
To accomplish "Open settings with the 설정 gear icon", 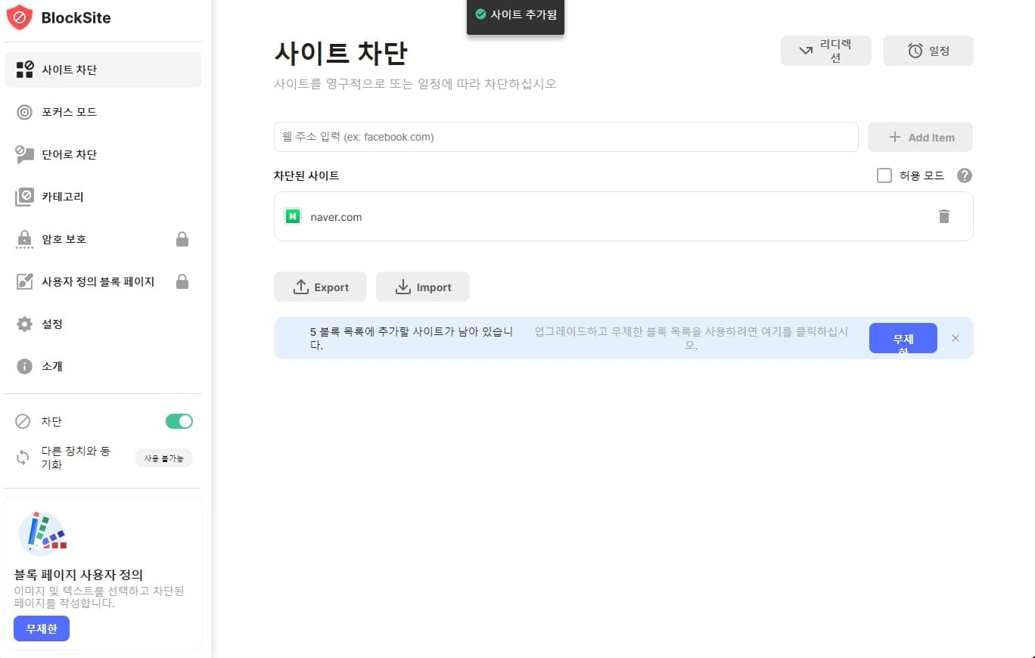I will [x=25, y=324].
